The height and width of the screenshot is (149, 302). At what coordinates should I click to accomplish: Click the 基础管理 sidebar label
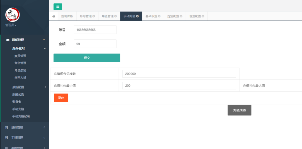(x=17, y=127)
